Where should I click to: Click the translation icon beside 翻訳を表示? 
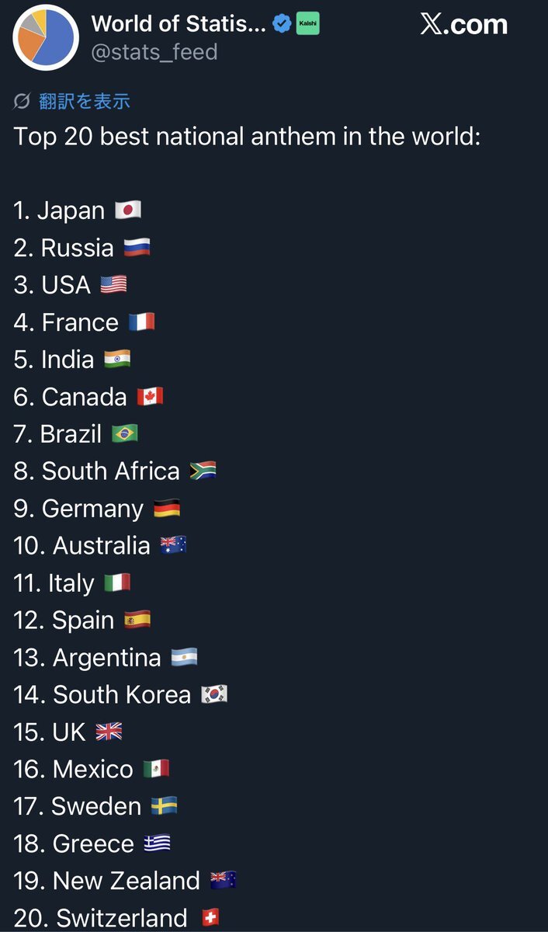[23, 101]
